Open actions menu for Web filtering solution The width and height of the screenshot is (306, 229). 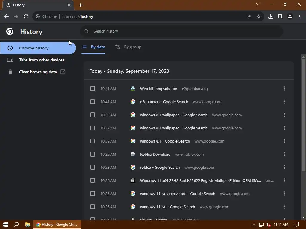(285, 89)
